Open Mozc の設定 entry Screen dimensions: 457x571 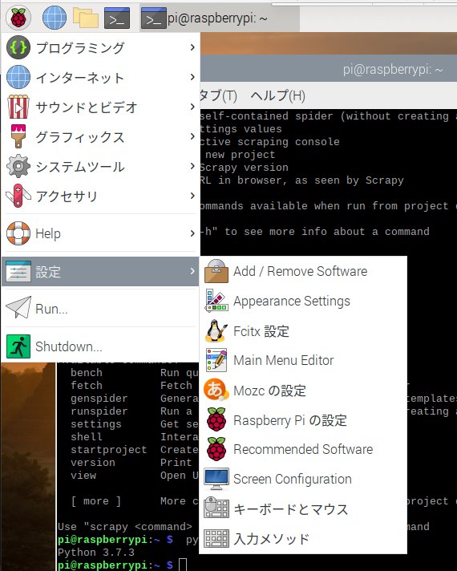[x=303, y=390]
